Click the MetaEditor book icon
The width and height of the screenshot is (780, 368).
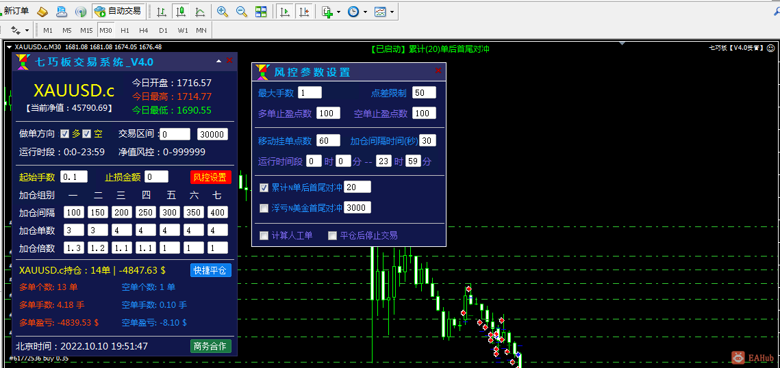(43, 11)
